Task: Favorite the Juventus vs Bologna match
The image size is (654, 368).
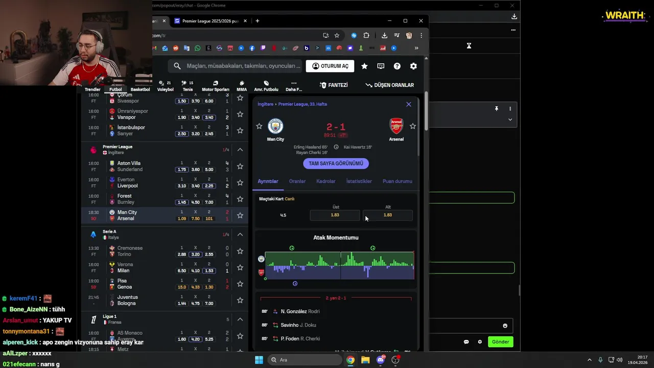Action: [240, 300]
